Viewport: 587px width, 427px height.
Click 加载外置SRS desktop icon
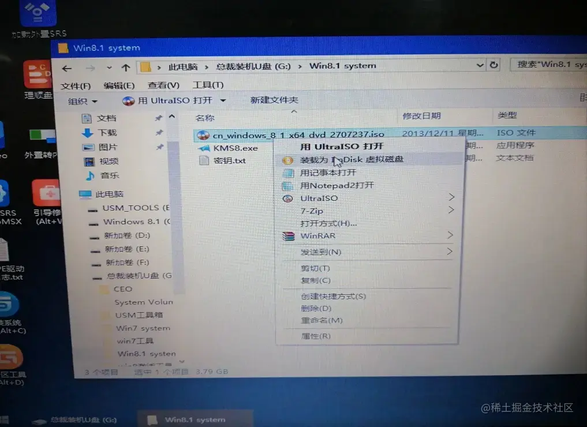[39, 18]
